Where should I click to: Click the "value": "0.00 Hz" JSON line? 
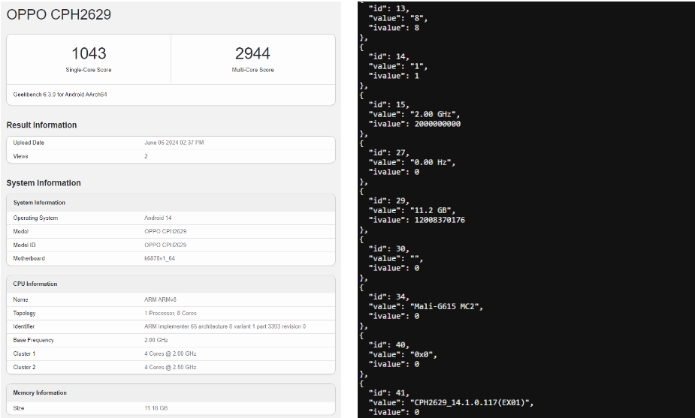tap(412, 163)
